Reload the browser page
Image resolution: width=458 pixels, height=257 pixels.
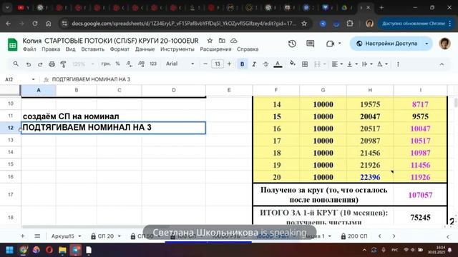coord(35,24)
